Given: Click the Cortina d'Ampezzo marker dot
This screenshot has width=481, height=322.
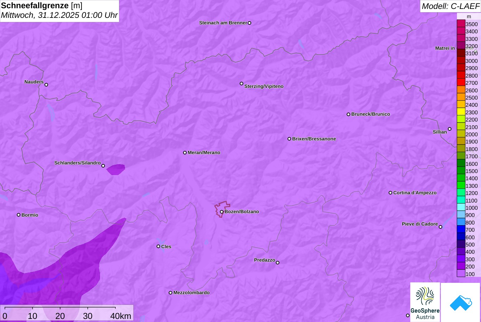Looking at the screenshot, I should pyautogui.click(x=390, y=193).
